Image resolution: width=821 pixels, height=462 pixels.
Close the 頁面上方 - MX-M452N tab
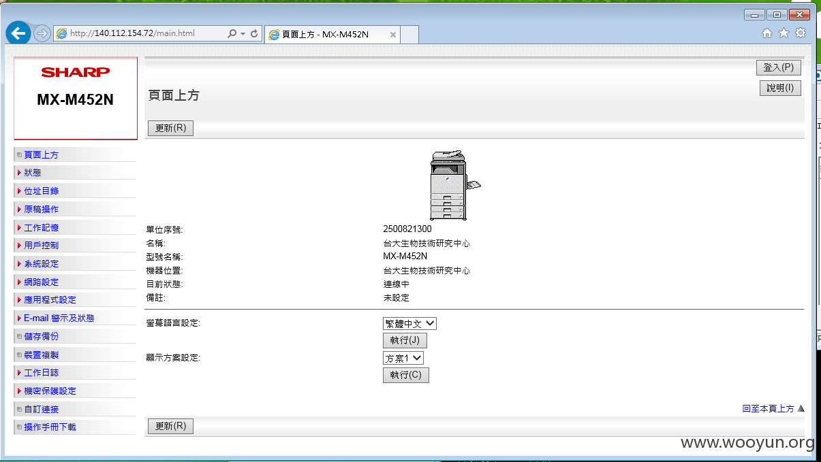[x=393, y=35]
